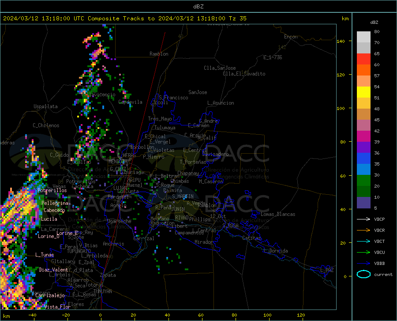Screen dimensions: 397x321
Task: Pick the tan 45–48 dBZ swatch
Action: point(363,114)
